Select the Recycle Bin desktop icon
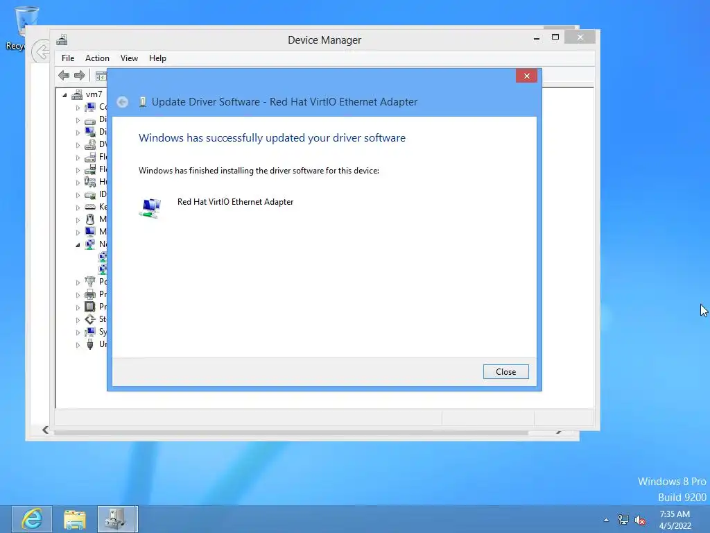This screenshot has height=533, width=710. pos(26,20)
